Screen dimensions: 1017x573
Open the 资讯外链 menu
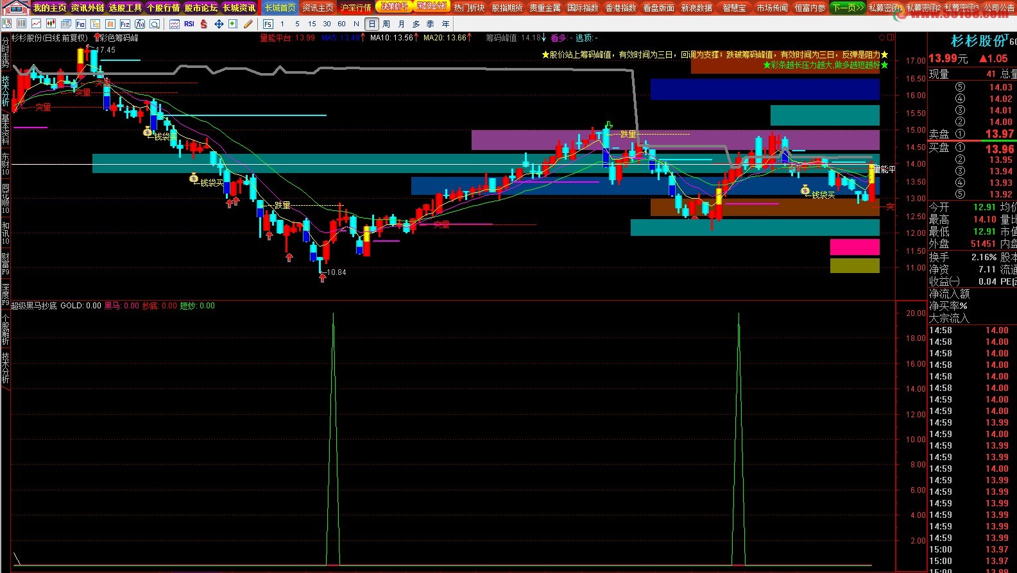pos(88,8)
